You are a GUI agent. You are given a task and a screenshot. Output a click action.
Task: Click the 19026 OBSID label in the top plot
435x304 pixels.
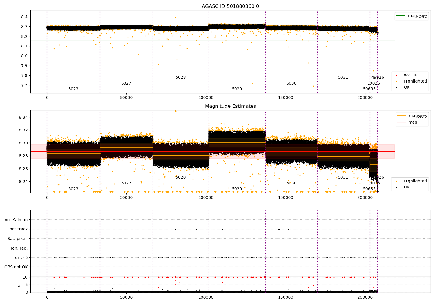(x=374, y=83)
